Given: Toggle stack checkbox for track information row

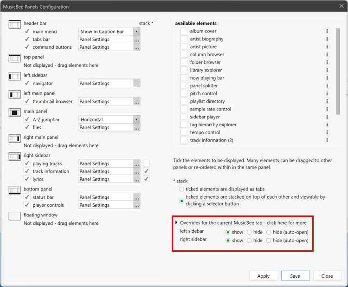Looking at the screenshot, I should [x=146, y=171].
